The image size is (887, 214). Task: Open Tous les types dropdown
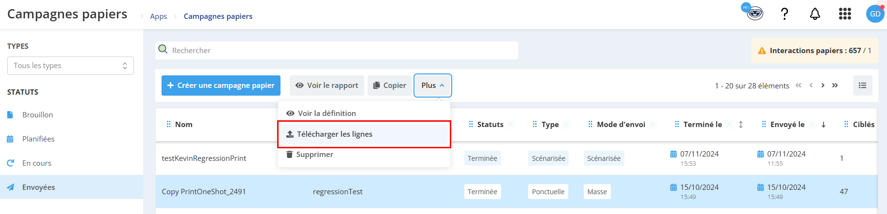tap(71, 66)
